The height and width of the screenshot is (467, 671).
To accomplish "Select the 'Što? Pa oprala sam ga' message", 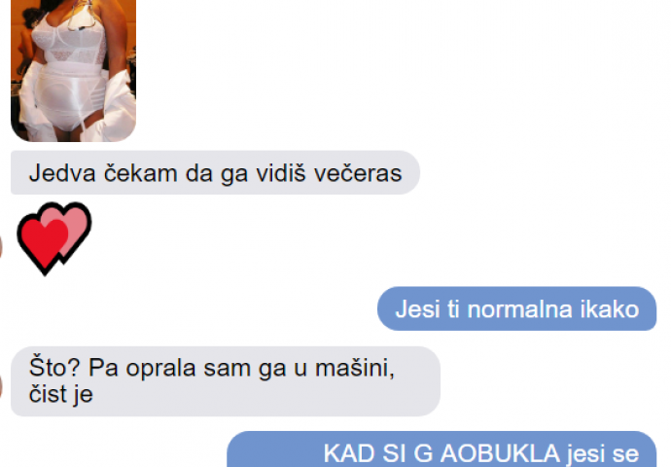I will 226,381.
